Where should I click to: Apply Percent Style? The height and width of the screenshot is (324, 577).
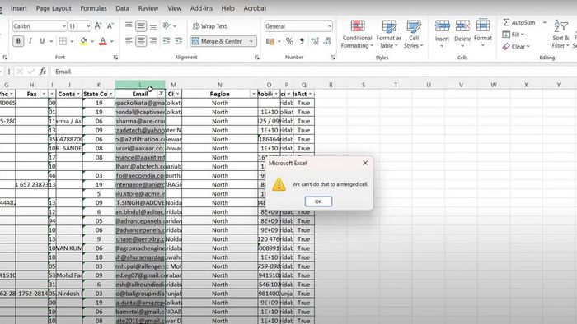coord(289,41)
